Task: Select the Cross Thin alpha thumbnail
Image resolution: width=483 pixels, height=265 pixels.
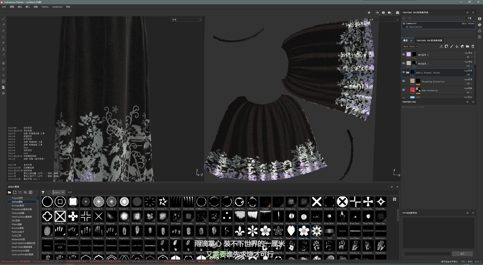Action: point(99,216)
